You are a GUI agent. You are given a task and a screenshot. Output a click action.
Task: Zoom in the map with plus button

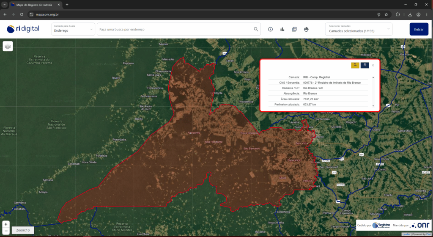6,223
